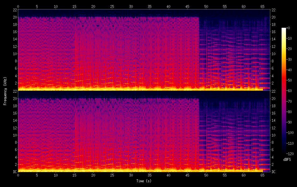297x187 pixels.
Task: Click the "-120" label on the dBFS scale
Action: click(291, 154)
